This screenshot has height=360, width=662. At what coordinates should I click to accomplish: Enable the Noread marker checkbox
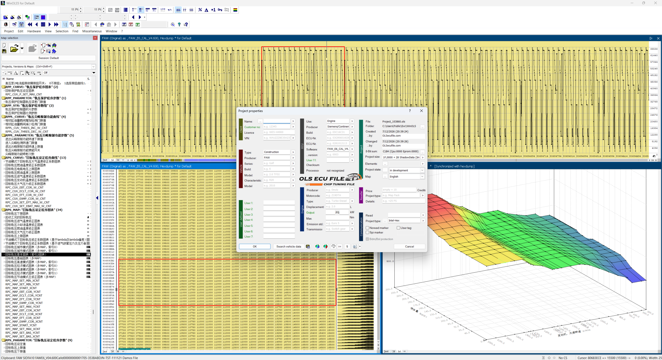point(367,228)
